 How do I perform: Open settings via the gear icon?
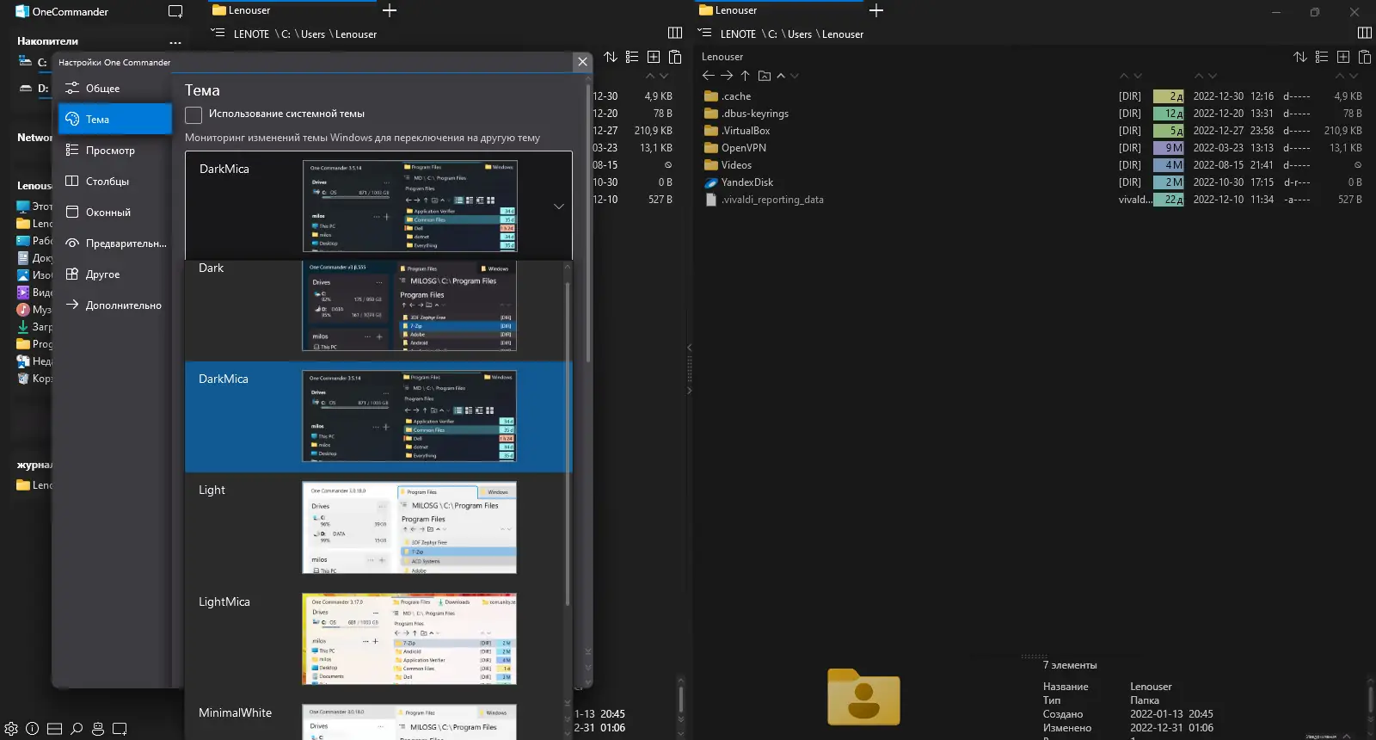(x=11, y=729)
